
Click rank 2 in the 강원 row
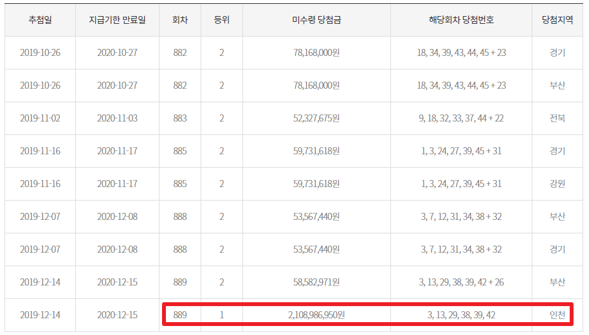(222, 184)
